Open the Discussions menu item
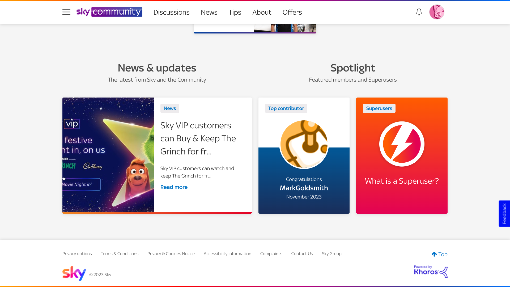 tap(171, 12)
